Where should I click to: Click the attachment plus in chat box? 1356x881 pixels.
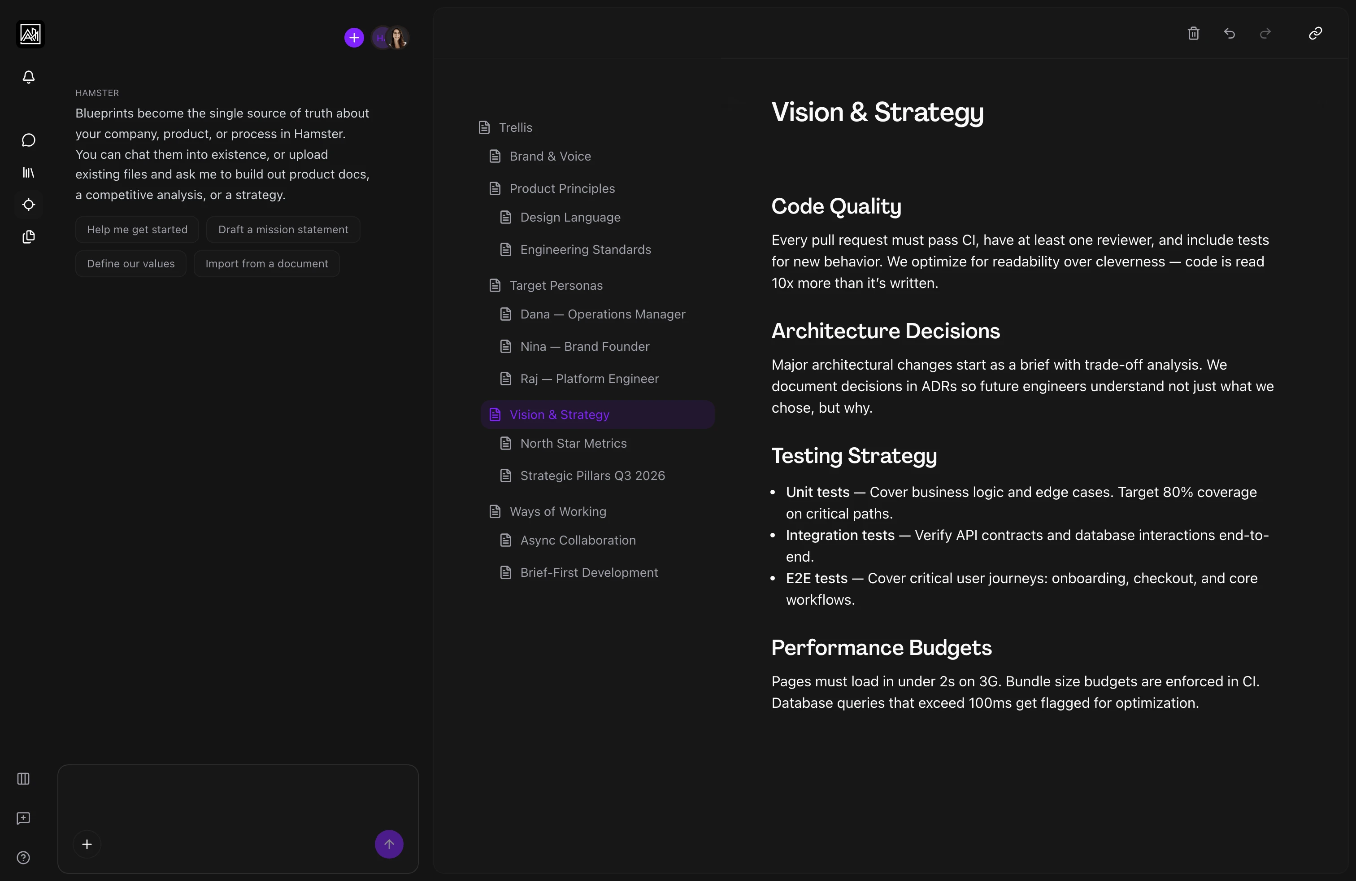tap(87, 844)
